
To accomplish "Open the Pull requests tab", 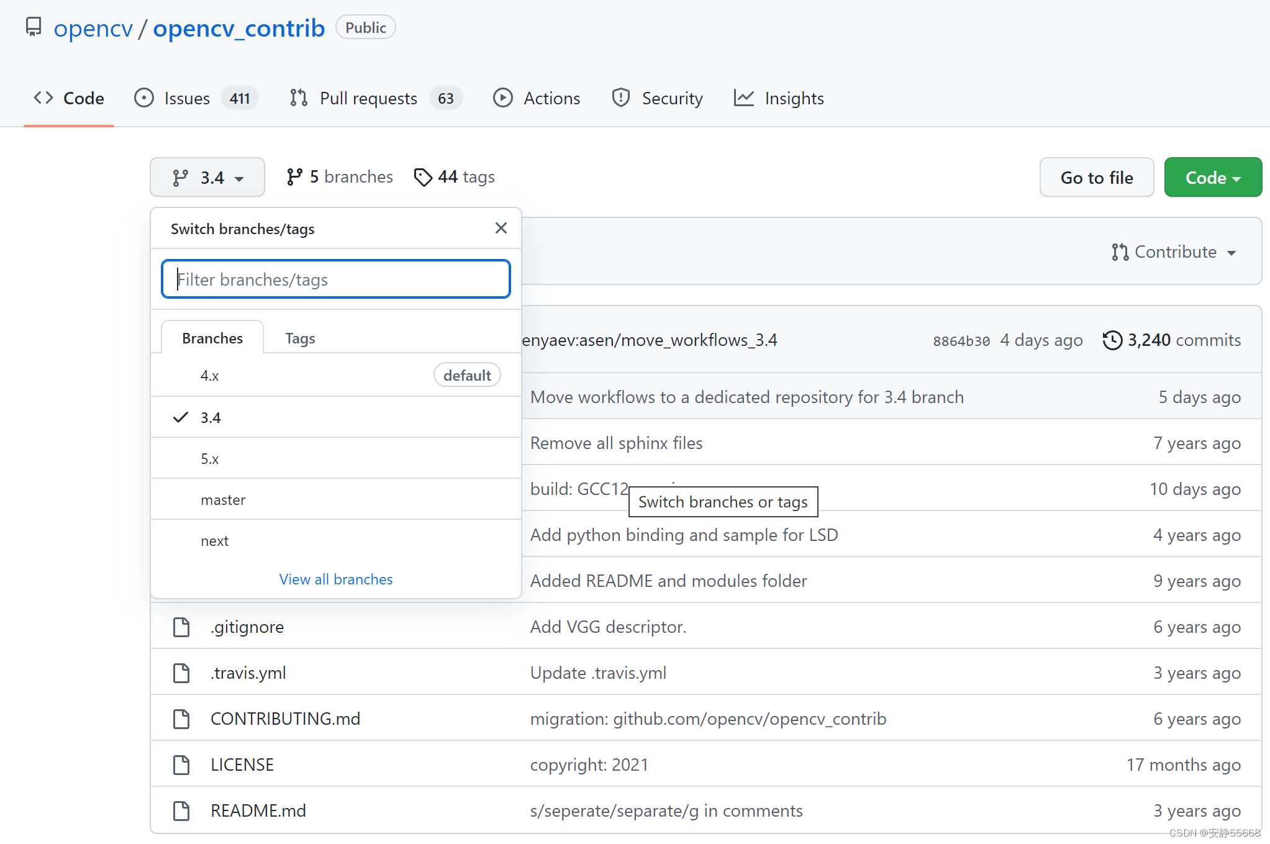I will point(368,98).
